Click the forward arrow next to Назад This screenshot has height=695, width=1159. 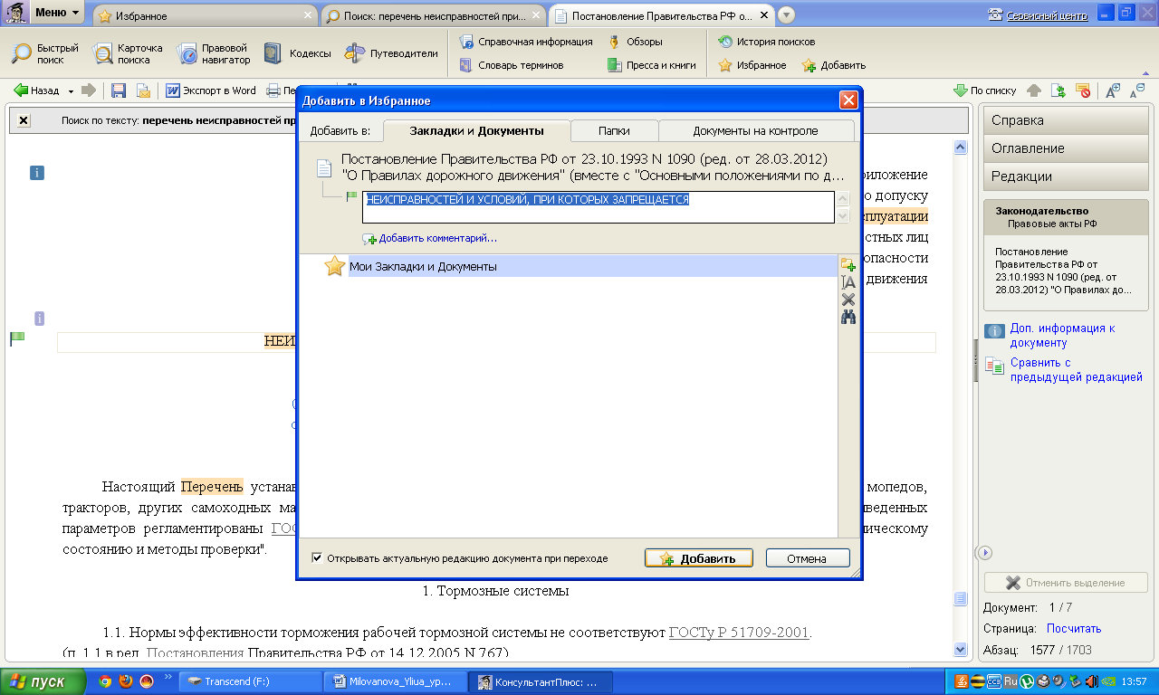(89, 90)
